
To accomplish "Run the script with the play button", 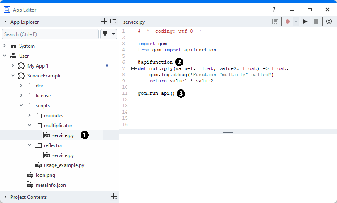I will tap(305, 22).
